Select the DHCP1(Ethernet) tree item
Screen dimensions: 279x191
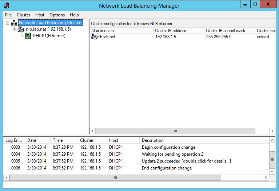pos(49,36)
